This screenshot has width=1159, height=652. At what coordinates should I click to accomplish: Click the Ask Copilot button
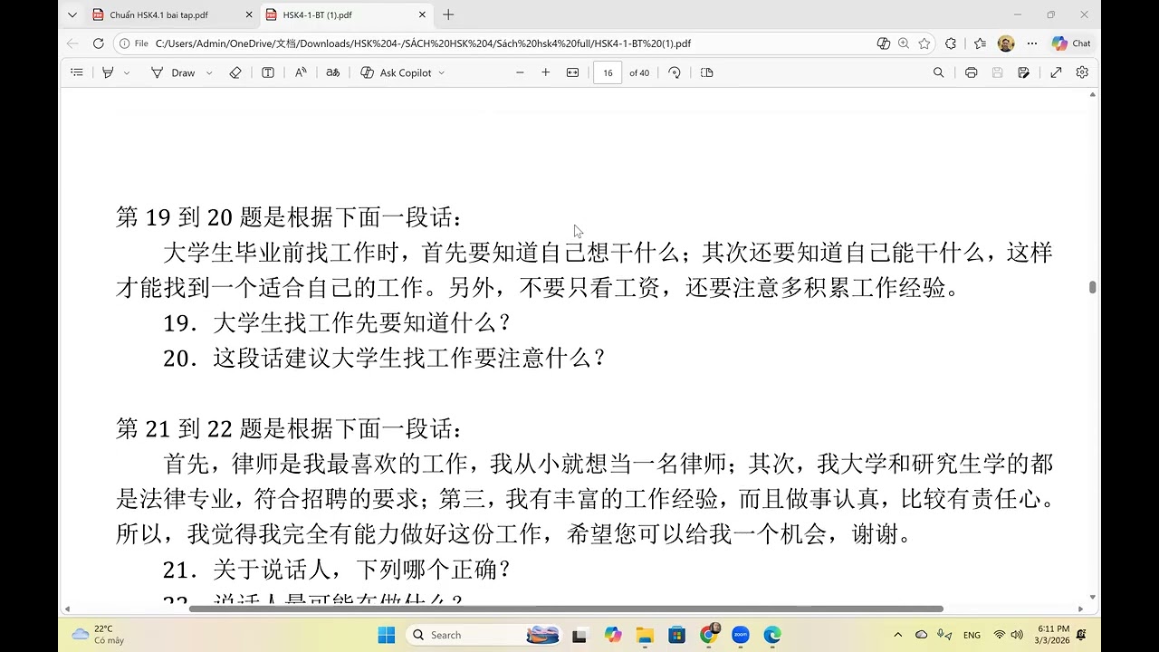tap(396, 72)
